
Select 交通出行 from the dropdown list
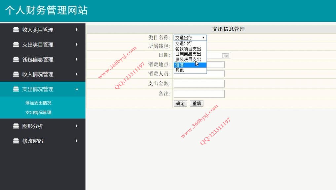[x=190, y=43]
